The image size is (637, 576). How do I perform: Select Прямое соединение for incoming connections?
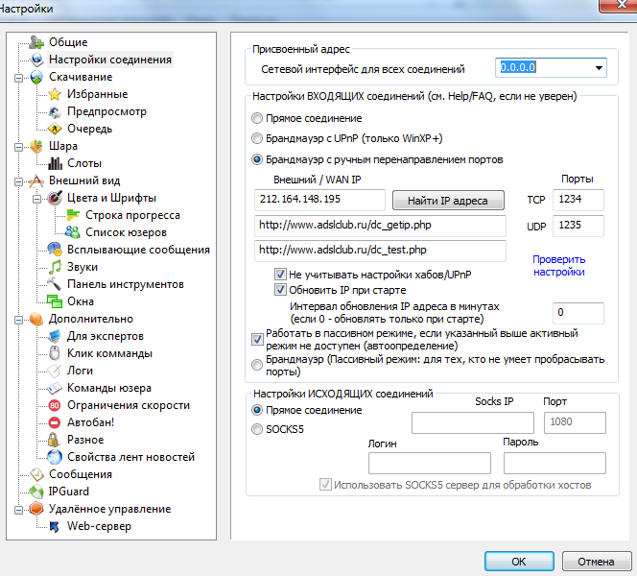pyautogui.click(x=257, y=118)
